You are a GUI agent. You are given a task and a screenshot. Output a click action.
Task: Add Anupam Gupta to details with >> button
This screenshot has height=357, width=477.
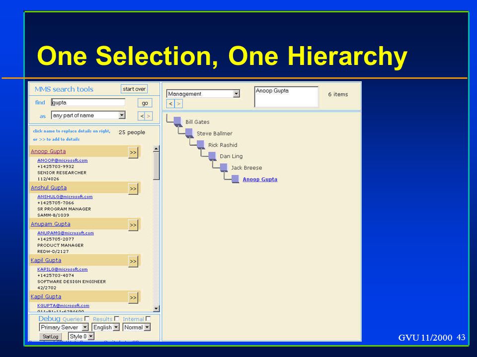pyautogui.click(x=133, y=225)
